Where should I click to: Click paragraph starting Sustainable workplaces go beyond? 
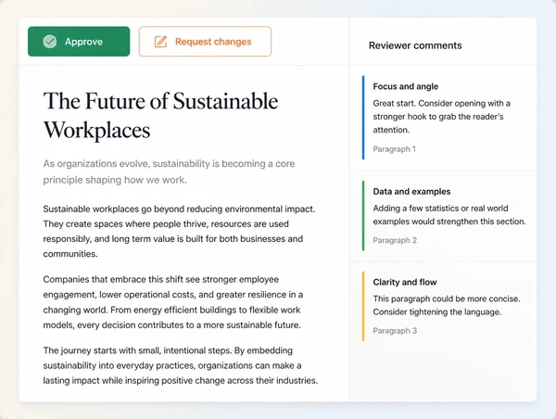pos(179,232)
